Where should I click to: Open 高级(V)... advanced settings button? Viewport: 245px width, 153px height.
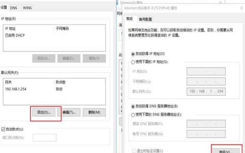[x=226, y=151]
